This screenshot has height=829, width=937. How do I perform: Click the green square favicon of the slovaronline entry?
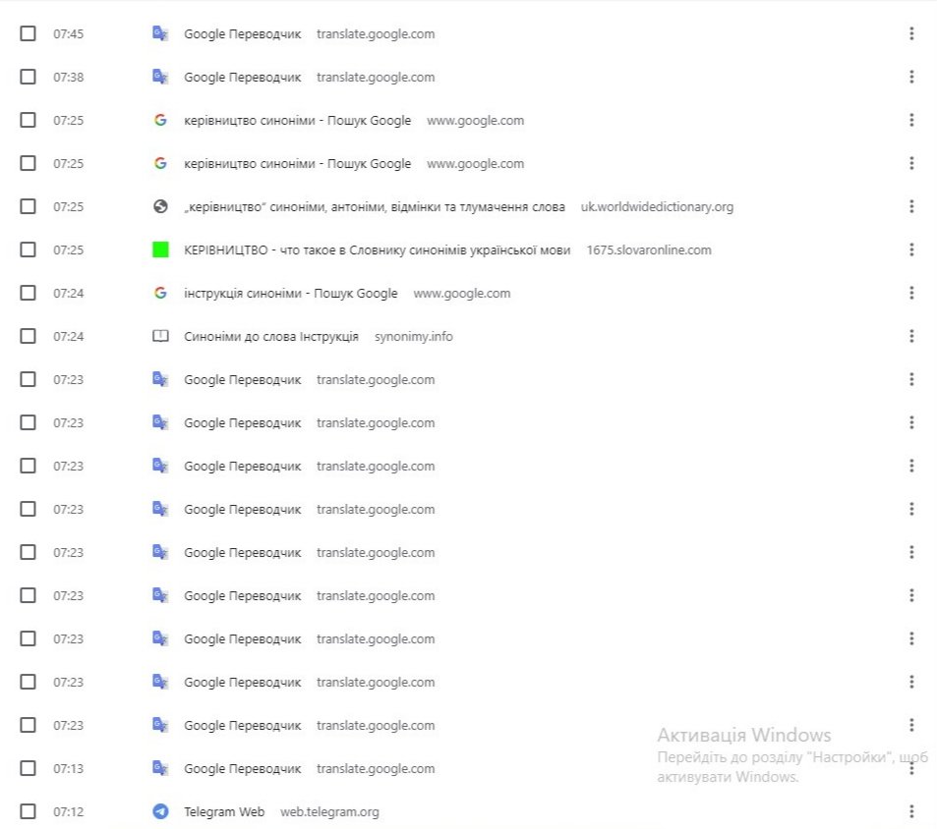point(160,249)
